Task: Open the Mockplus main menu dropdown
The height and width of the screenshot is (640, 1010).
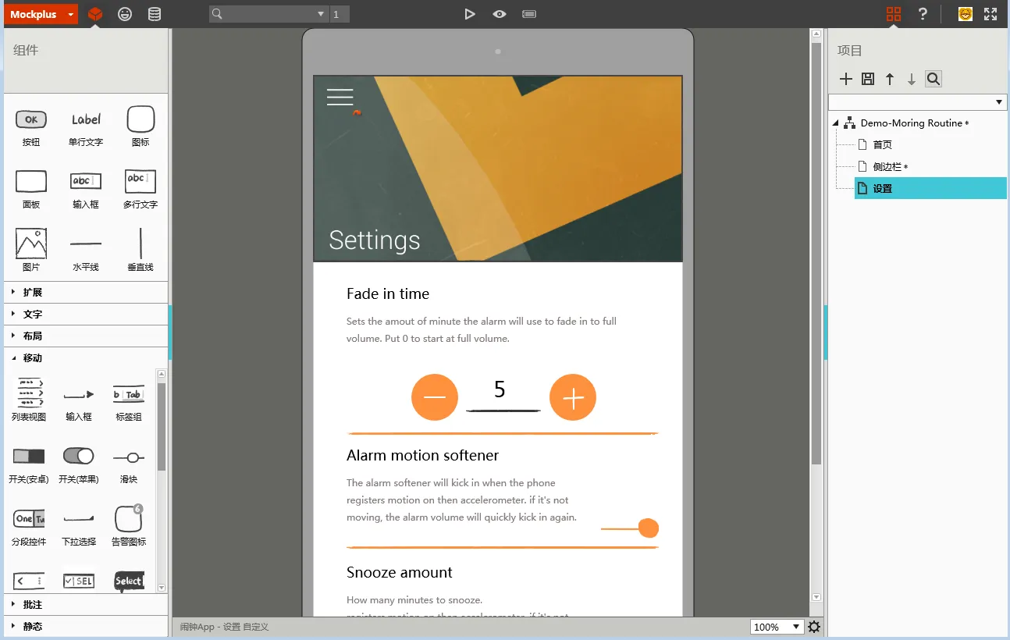Action: (x=41, y=14)
